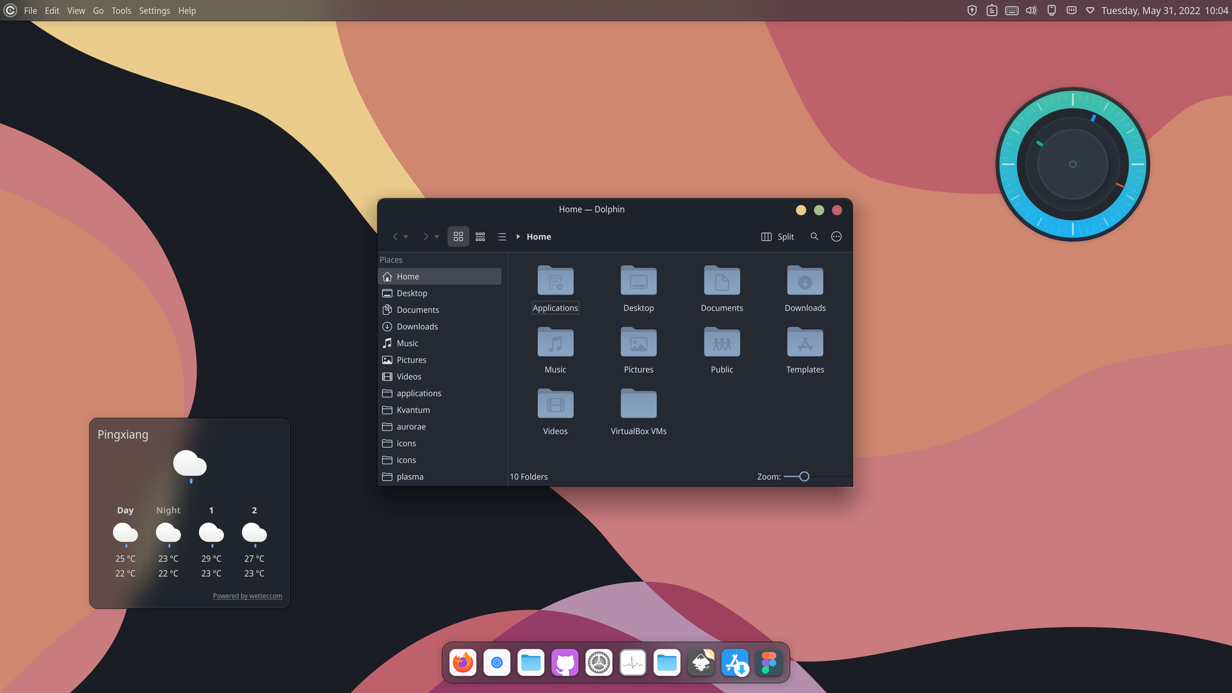Launch Figma from the dock
The height and width of the screenshot is (693, 1232).
point(769,663)
